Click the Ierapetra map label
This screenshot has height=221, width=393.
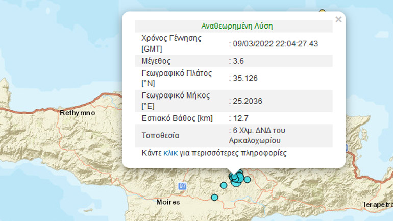click(378, 205)
